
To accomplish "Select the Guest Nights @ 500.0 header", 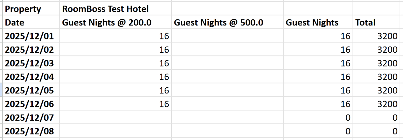I will (227, 22).
